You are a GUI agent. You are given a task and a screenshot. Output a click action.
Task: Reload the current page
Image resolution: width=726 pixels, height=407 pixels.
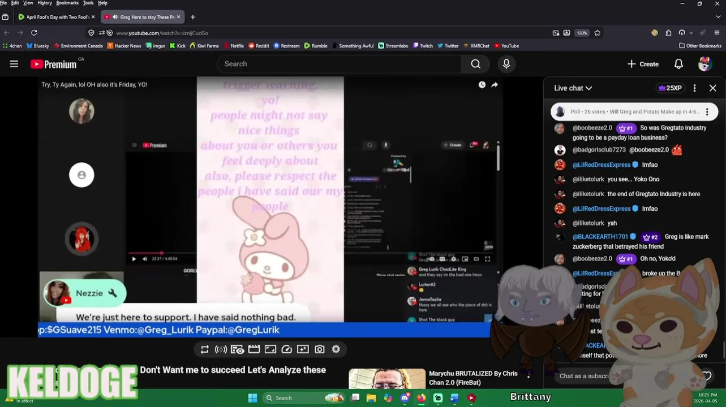[34, 33]
